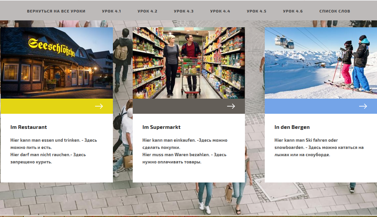Switch to Урок 4.4 lesson
This screenshot has height=217, width=377.
(220, 11)
